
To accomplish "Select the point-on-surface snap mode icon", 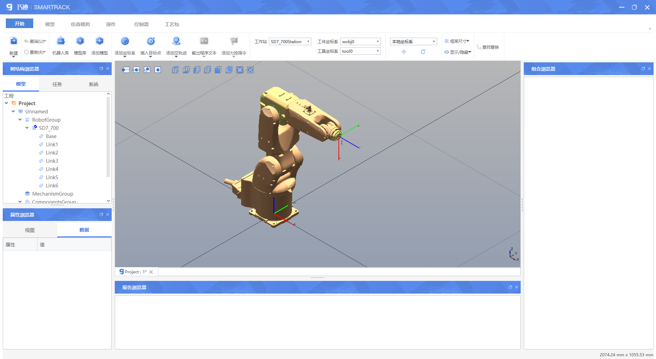I will tap(147, 70).
